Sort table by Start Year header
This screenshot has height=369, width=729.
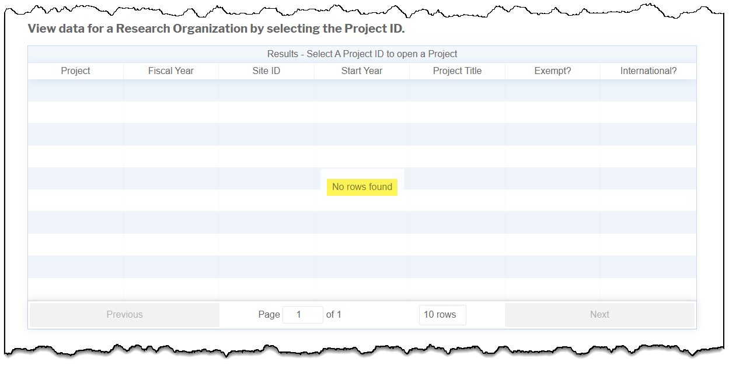[362, 71]
